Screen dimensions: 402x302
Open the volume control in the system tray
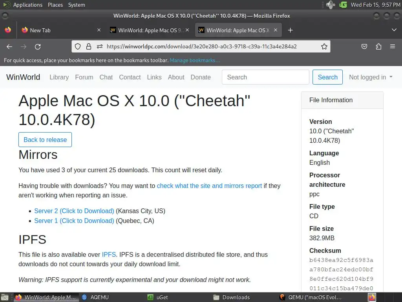point(331,5)
